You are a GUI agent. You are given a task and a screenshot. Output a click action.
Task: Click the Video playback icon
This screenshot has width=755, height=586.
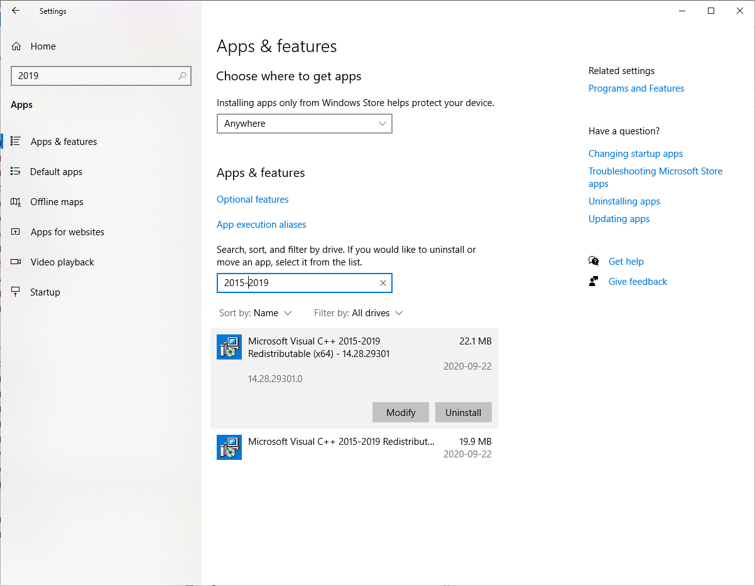pyautogui.click(x=16, y=262)
